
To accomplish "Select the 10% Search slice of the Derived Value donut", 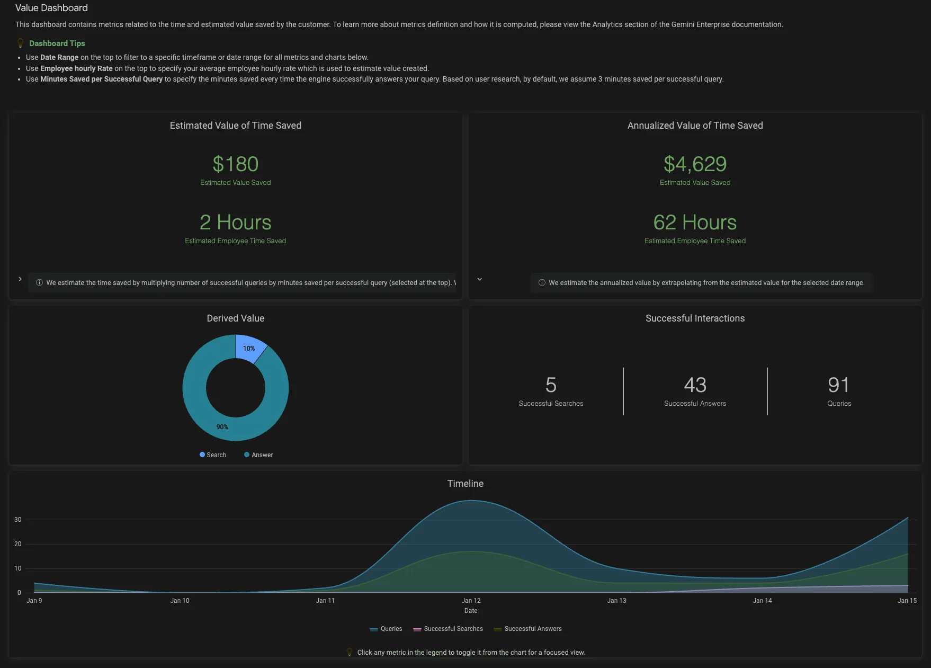I will pos(249,349).
